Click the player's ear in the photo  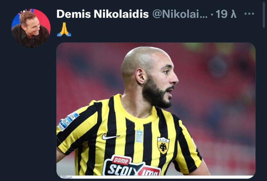pos(141,76)
